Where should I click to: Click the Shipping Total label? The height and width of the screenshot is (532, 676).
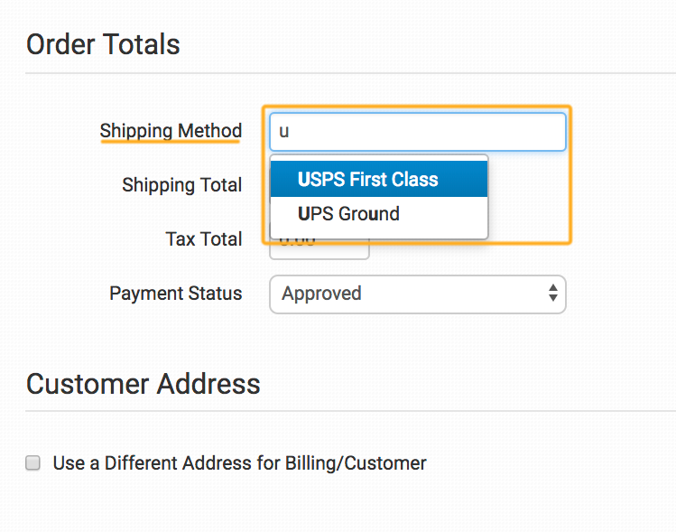point(182,185)
